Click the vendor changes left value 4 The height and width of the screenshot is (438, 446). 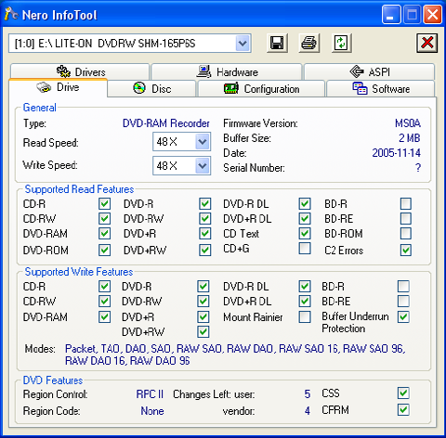pos(307,411)
